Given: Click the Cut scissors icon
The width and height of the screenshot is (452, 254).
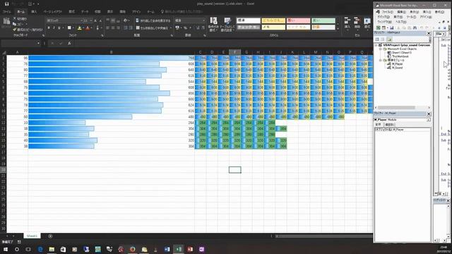Looking at the screenshot, I should [x=14, y=18].
